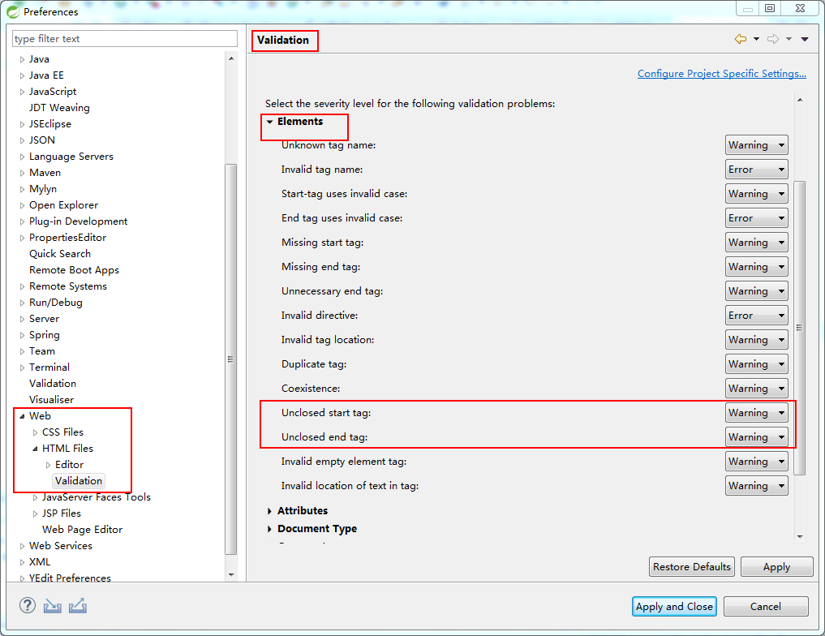This screenshot has width=825, height=636.
Task: Click Apply and Close
Action: (674, 606)
